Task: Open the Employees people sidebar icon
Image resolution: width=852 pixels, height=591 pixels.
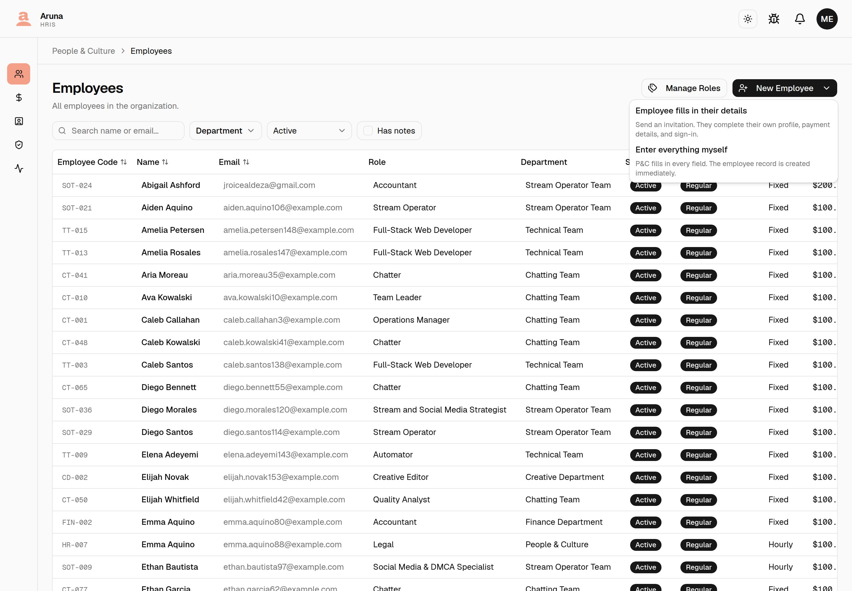Action: click(19, 74)
